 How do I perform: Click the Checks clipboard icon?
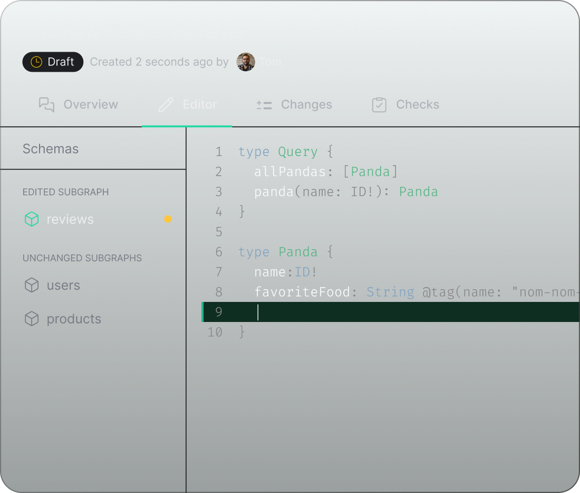coord(379,105)
